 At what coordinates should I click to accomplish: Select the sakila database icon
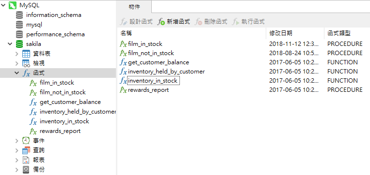click(19, 44)
